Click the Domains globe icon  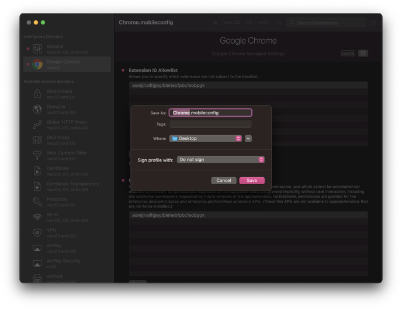coord(37,109)
